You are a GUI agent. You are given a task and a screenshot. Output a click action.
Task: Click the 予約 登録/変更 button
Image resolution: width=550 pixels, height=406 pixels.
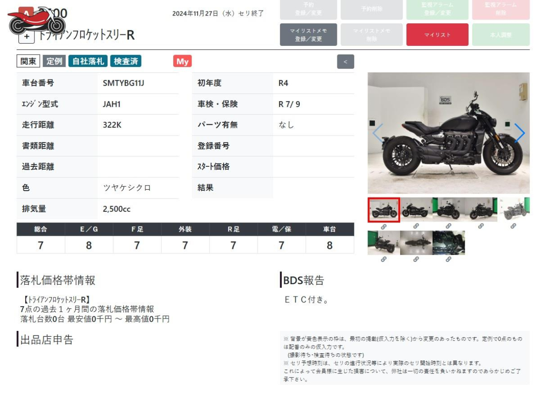(x=308, y=9)
